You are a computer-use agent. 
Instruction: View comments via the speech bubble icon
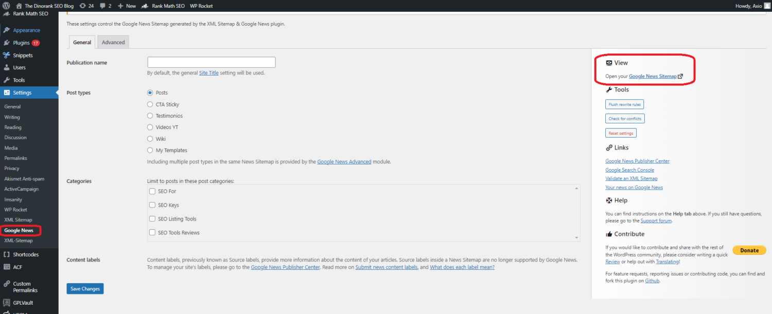pyautogui.click(x=103, y=6)
